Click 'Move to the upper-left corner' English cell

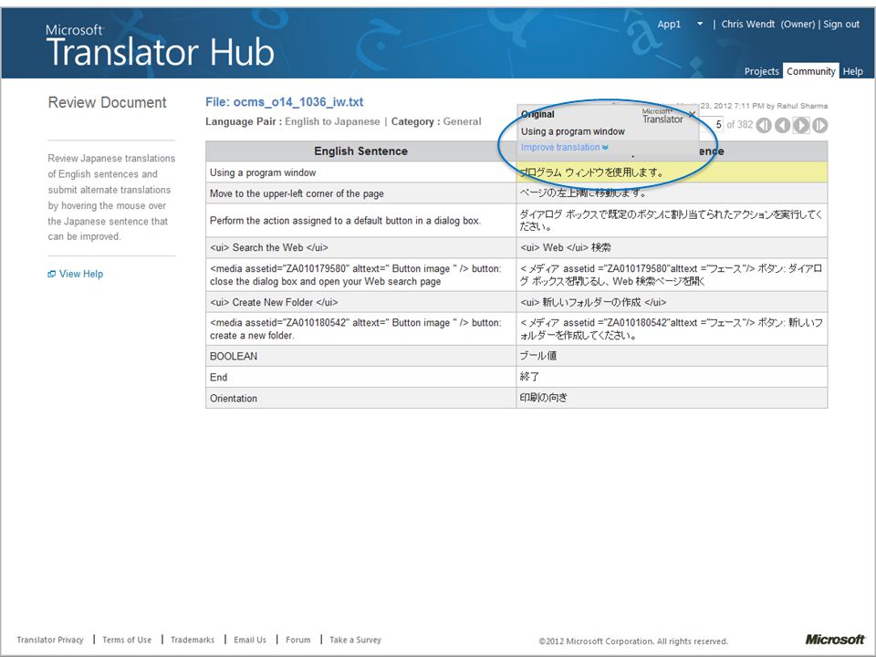[x=361, y=193]
